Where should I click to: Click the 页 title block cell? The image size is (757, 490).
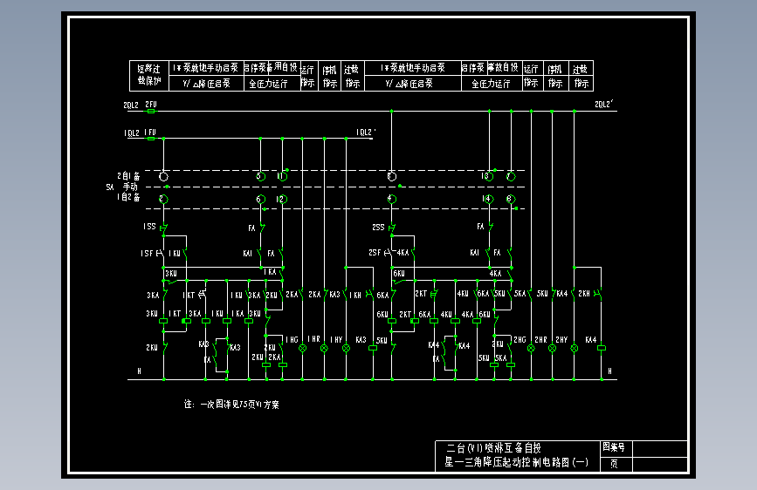tap(616, 465)
